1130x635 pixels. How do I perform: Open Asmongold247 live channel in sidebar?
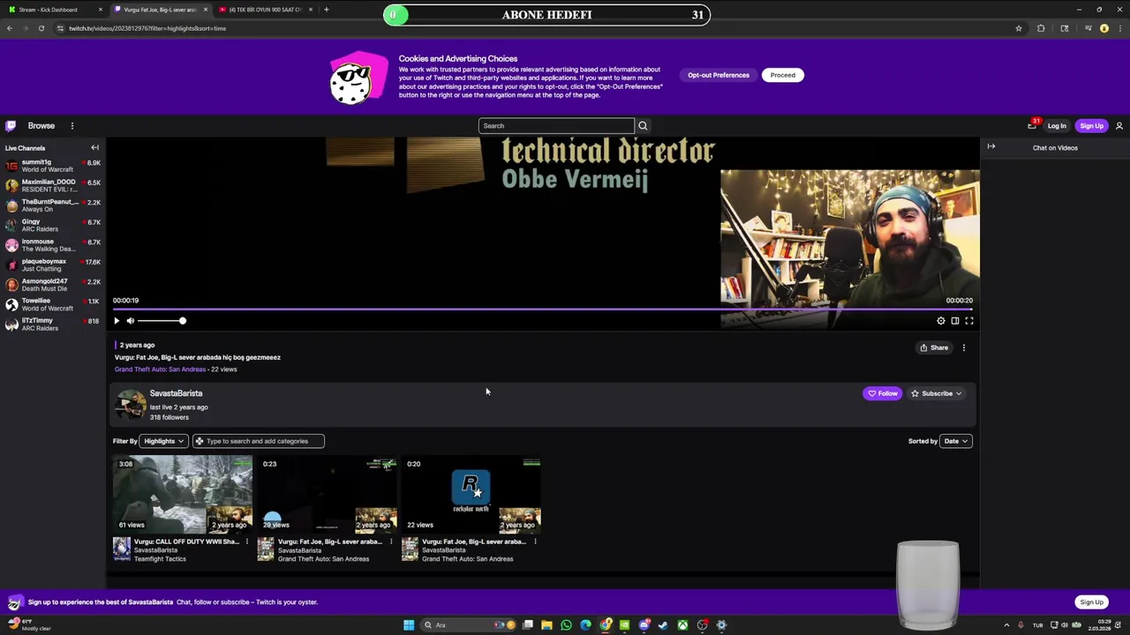[53, 285]
